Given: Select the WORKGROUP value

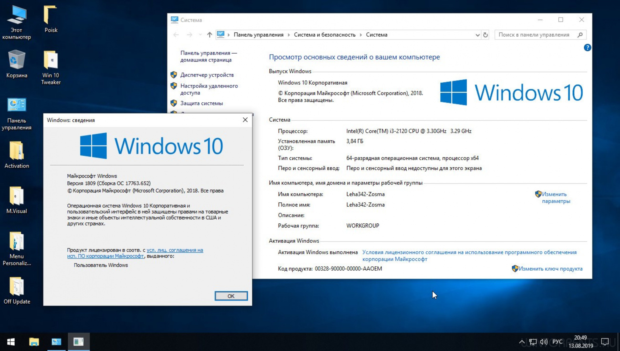Looking at the screenshot, I should click(x=362, y=226).
